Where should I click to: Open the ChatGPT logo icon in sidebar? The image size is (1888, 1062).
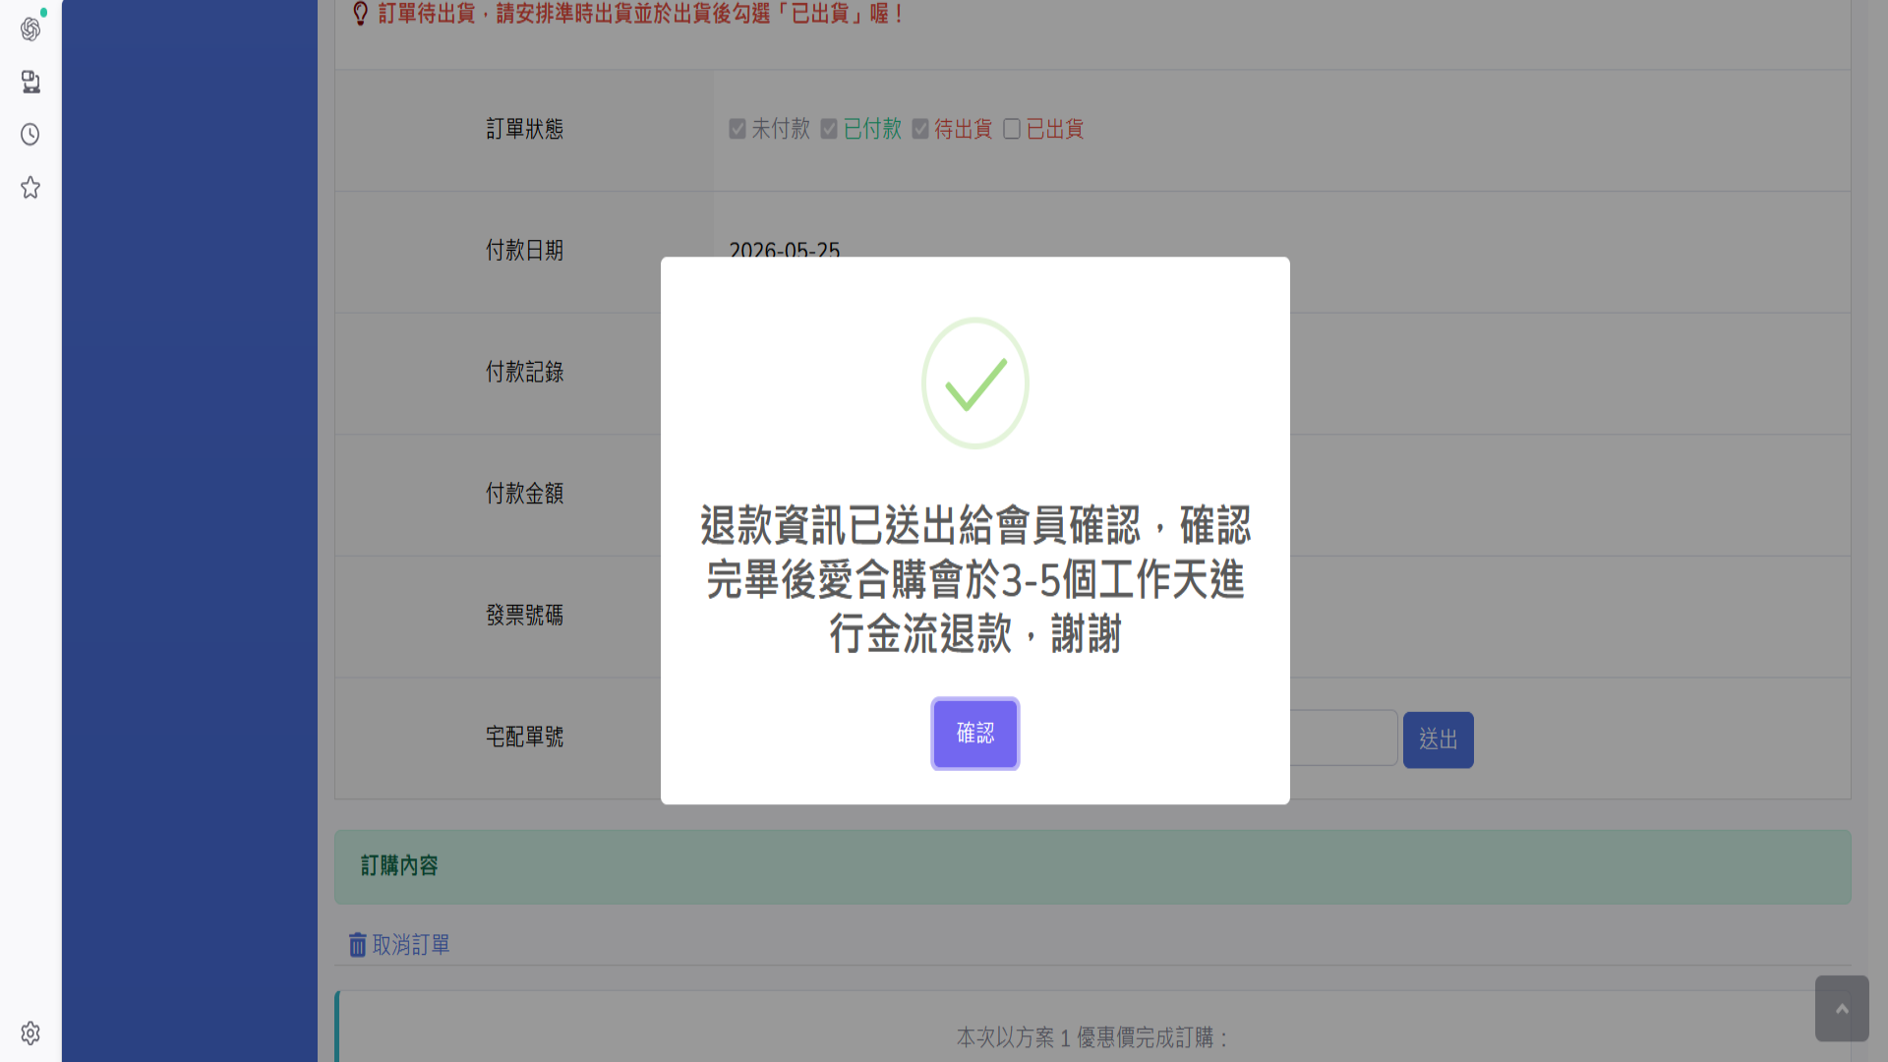point(30,29)
